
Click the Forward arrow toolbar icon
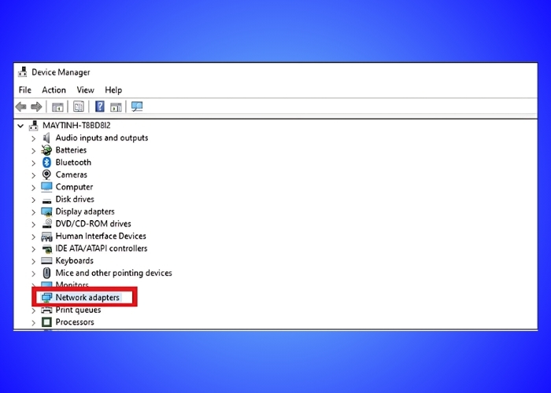[36, 107]
